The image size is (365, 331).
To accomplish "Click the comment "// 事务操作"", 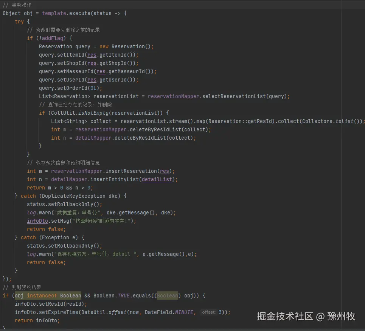I will point(17,5).
